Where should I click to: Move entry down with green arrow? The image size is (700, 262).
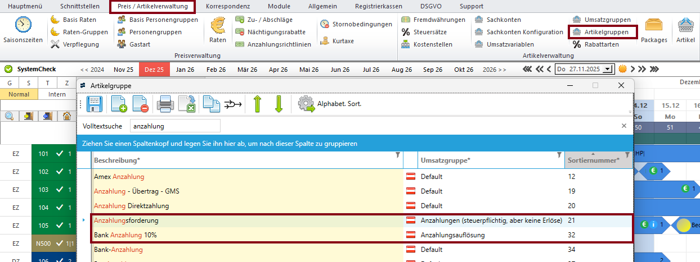tap(279, 104)
